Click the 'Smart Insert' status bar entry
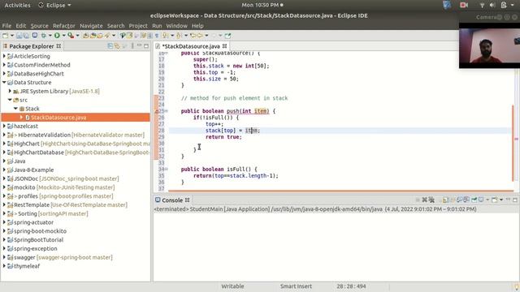This screenshot has width=520, height=292. click(x=296, y=286)
